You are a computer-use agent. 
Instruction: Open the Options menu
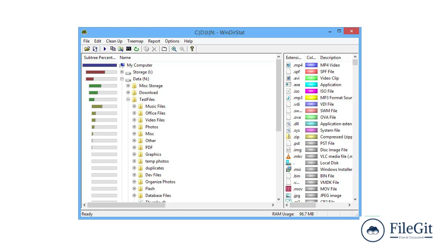[x=172, y=41]
